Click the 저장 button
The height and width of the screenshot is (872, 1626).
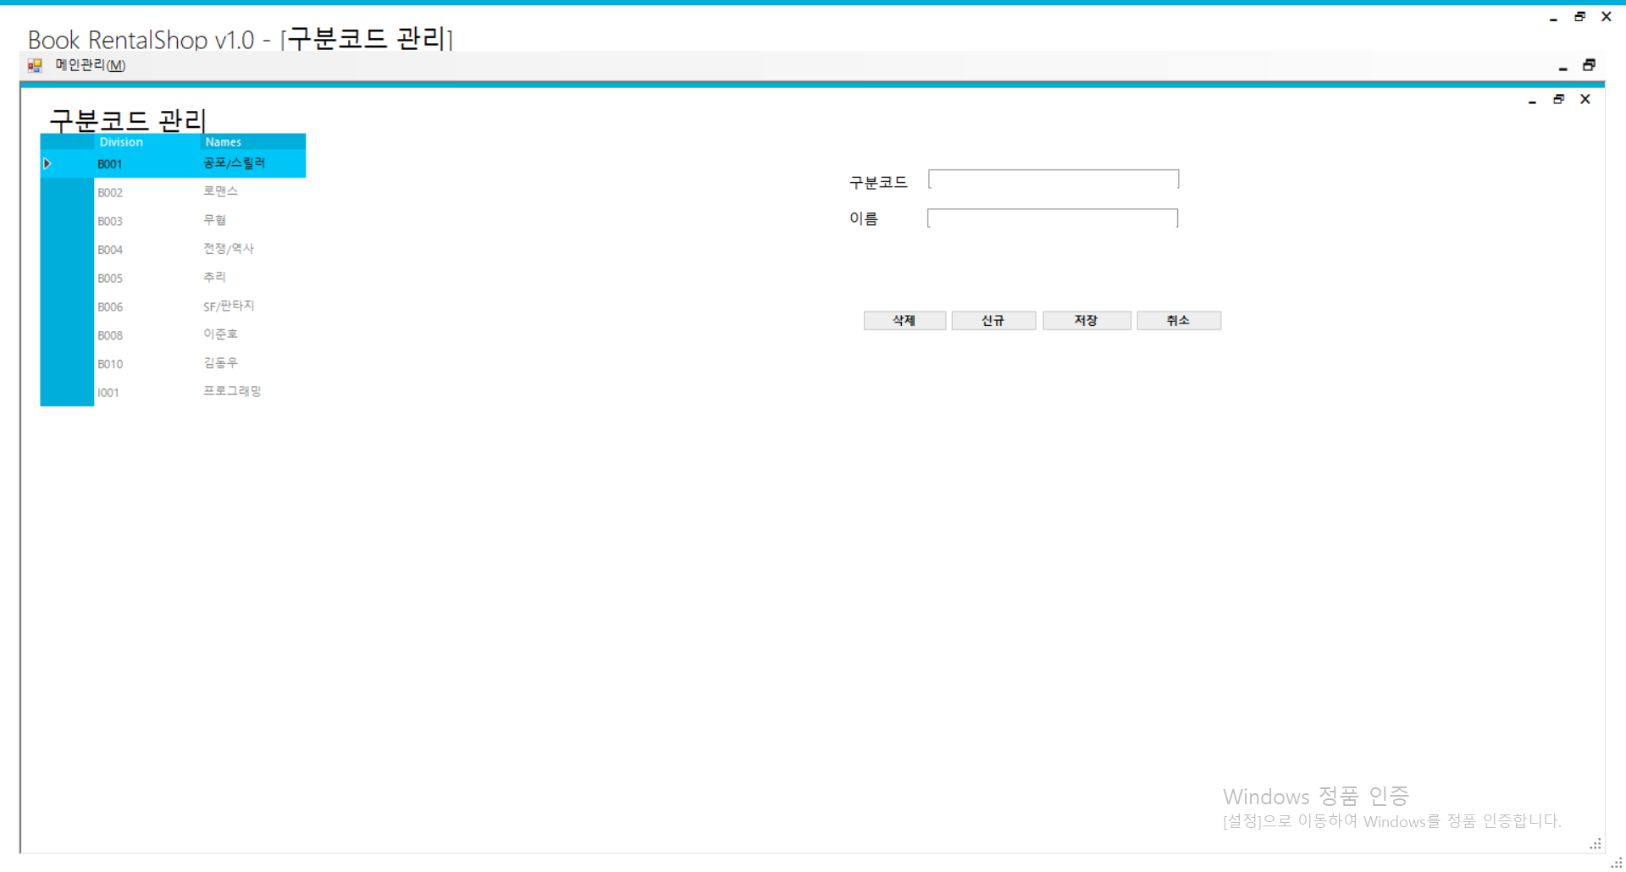[1087, 320]
